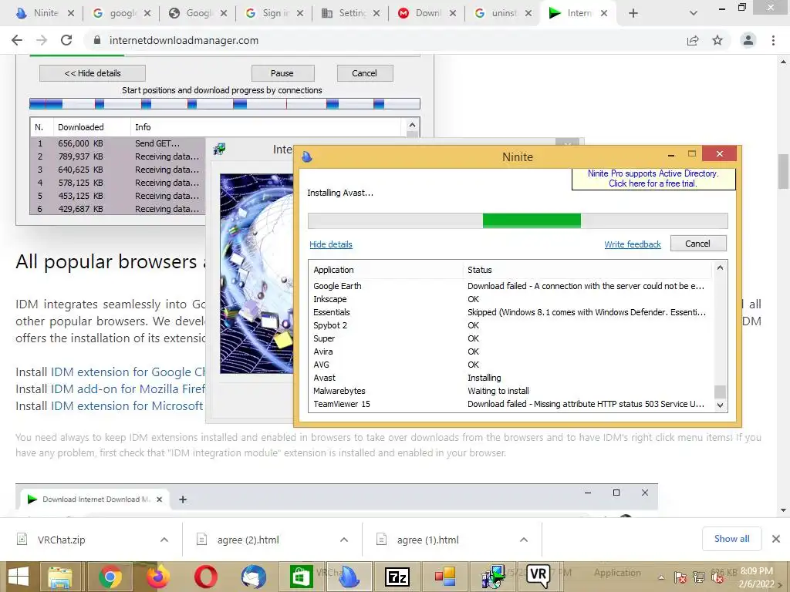Select the Avast row showing Installing
The image size is (790, 592).
tap(511, 378)
